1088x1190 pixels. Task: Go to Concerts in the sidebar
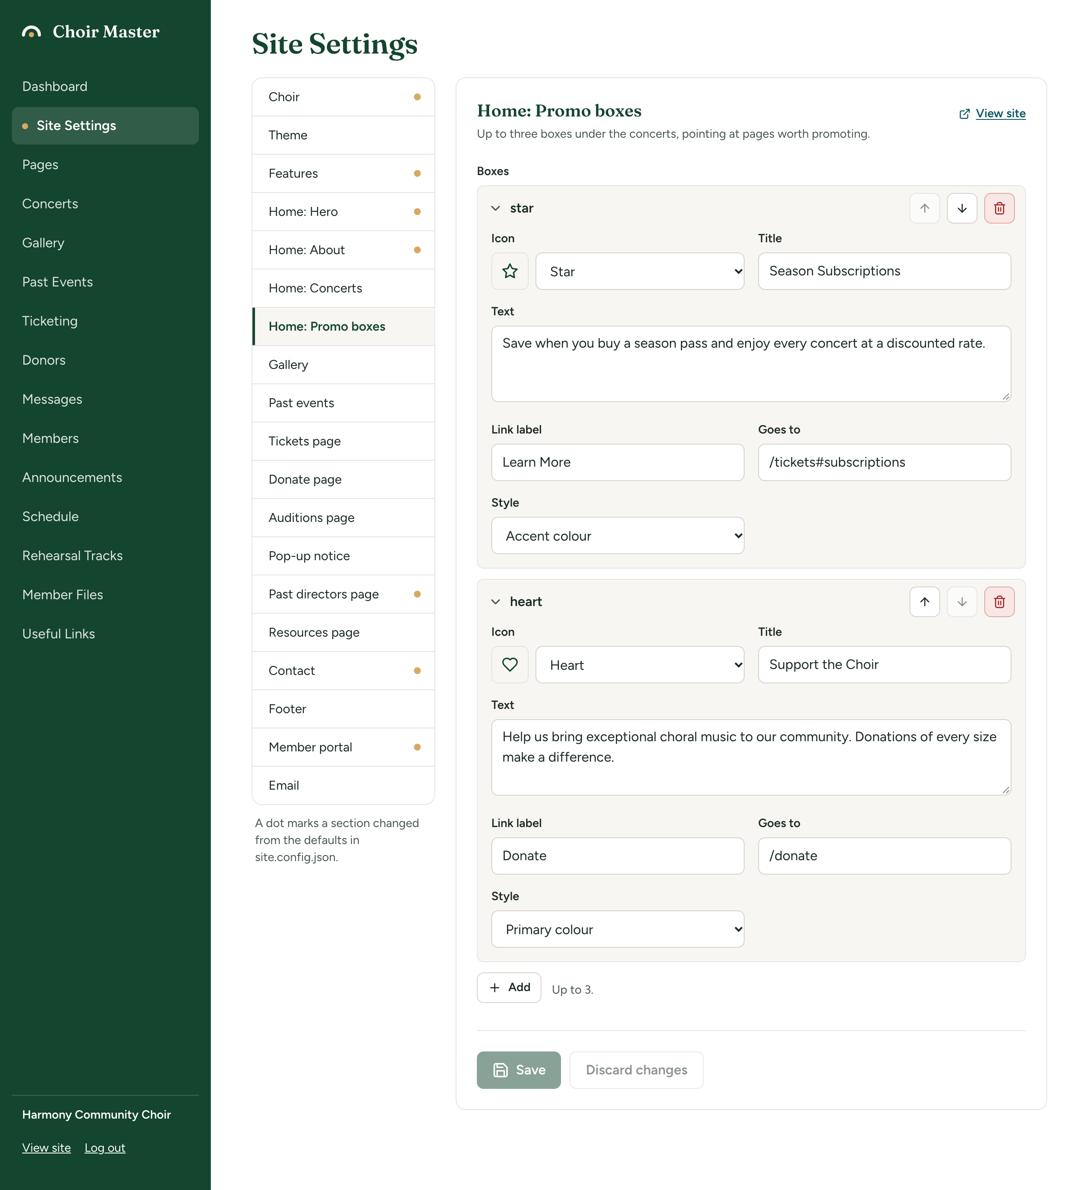[x=105, y=204]
